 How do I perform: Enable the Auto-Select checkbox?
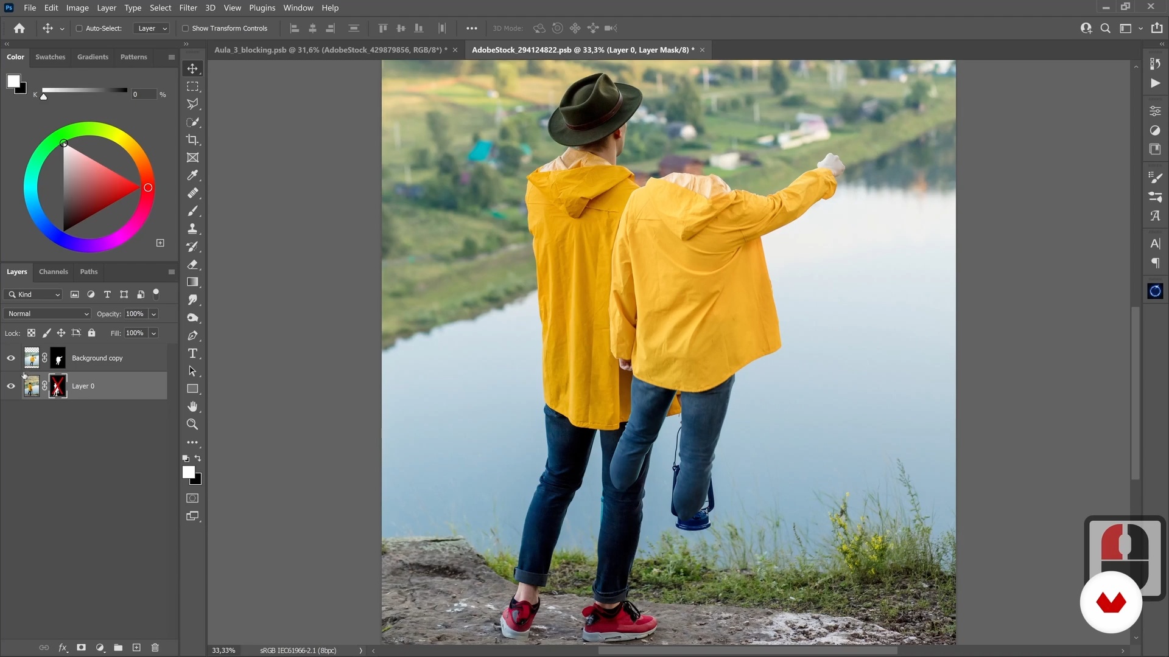79,29
